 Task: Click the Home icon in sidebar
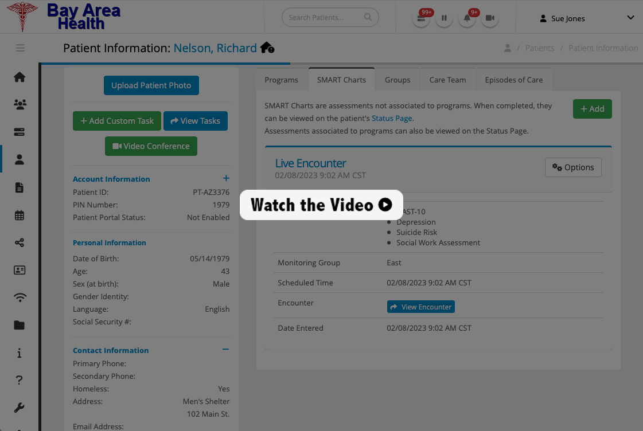pyautogui.click(x=20, y=77)
